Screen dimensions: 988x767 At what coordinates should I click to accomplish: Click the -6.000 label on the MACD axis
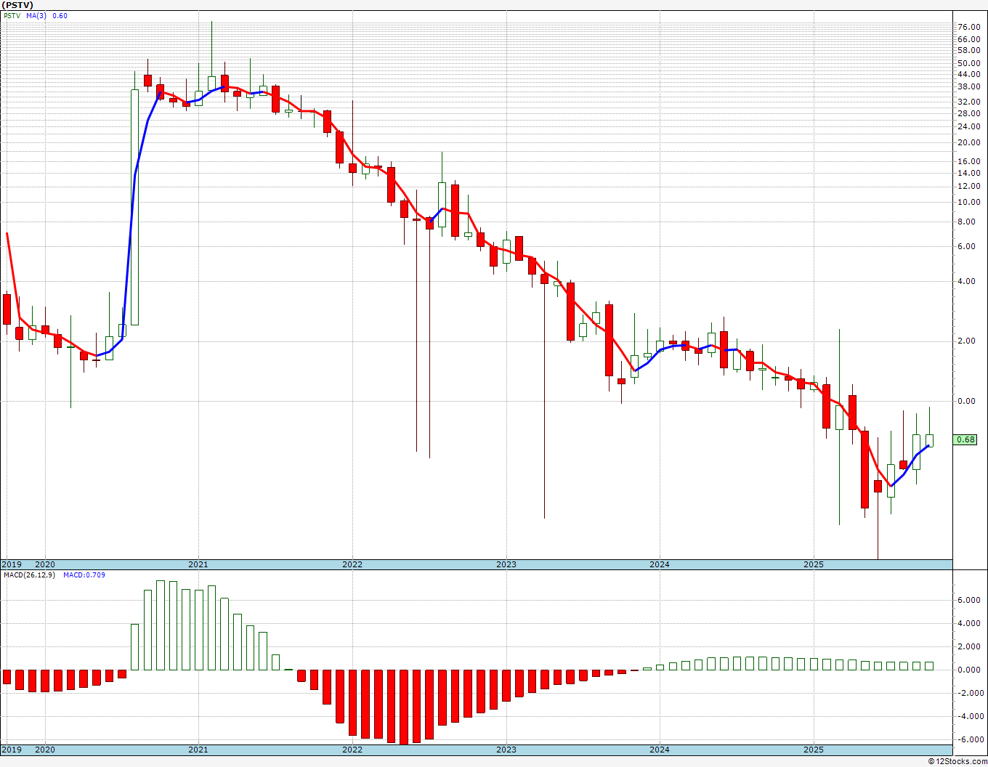[970, 739]
